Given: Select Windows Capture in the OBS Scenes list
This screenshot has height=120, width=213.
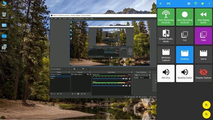Looking at the screenshot, I should (60, 74).
